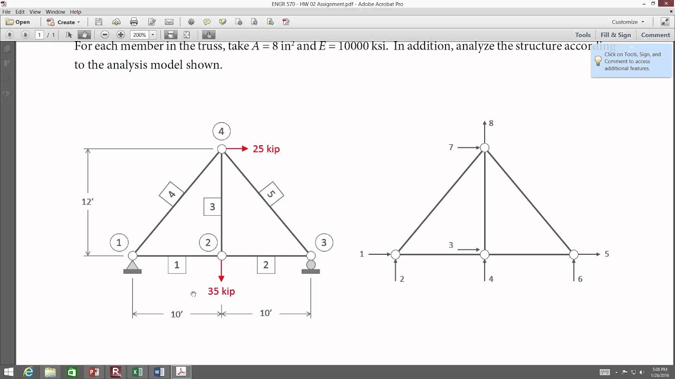Show page thumbnails in left panel
675x379 pixels.
(7, 48)
